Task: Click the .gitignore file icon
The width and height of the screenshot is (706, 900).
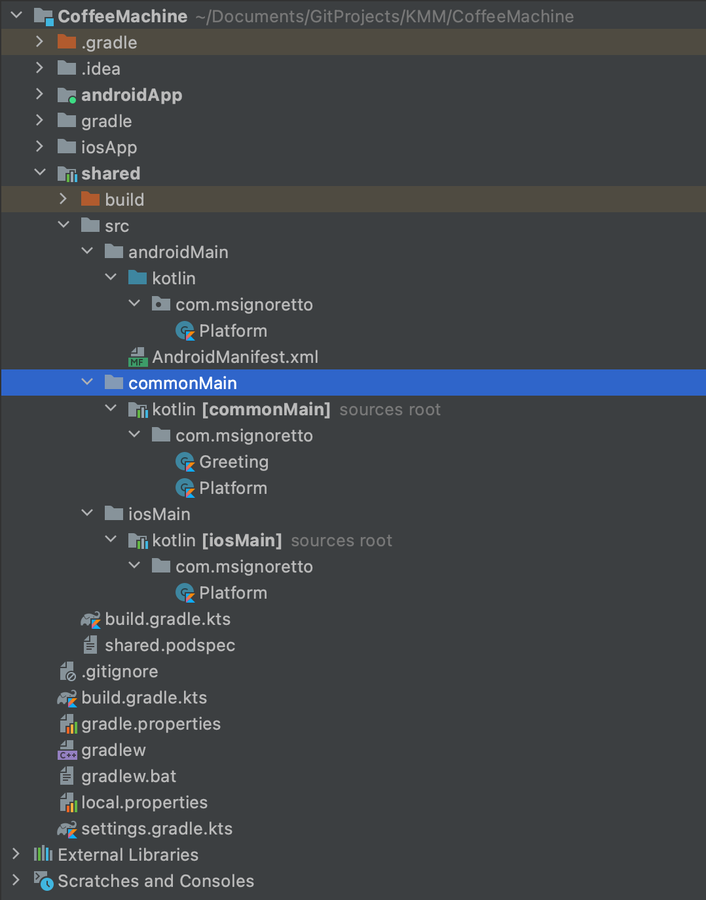Action: tap(67, 672)
